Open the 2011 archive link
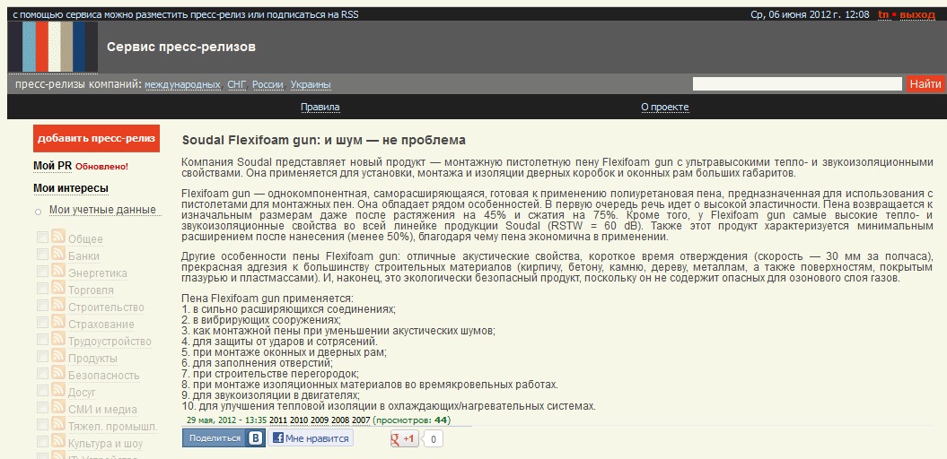The width and height of the screenshot is (947, 459). [x=278, y=420]
